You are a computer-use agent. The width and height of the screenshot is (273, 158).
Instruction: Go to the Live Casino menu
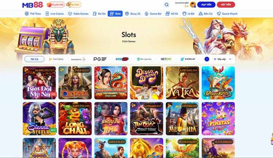[55, 14]
